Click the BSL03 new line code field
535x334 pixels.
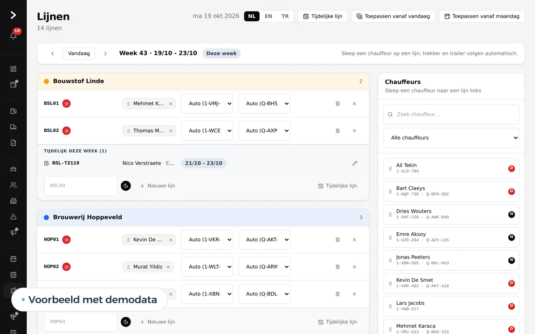[x=81, y=186]
